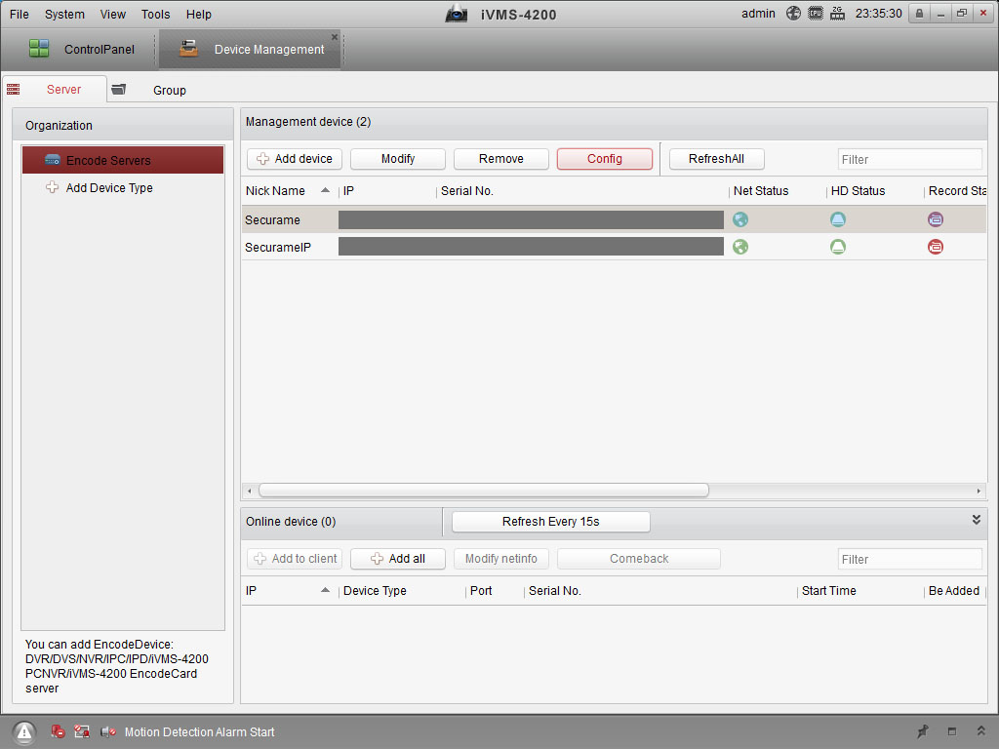Image resolution: width=999 pixels, height=749 pixels.
Task: Click the Modify netinfo button
Action: tap(500, 559)
